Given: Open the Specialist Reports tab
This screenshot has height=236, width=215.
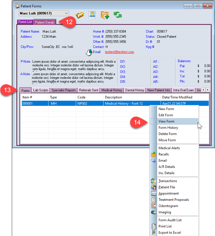Looking at the screenshot, I should 64,90.
